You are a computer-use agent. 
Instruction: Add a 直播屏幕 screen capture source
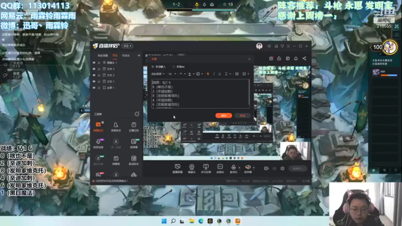(x=177, y=169)
